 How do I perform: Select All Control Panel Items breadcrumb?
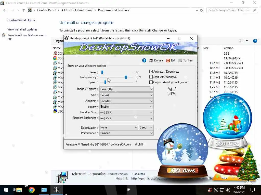[77, 10]
